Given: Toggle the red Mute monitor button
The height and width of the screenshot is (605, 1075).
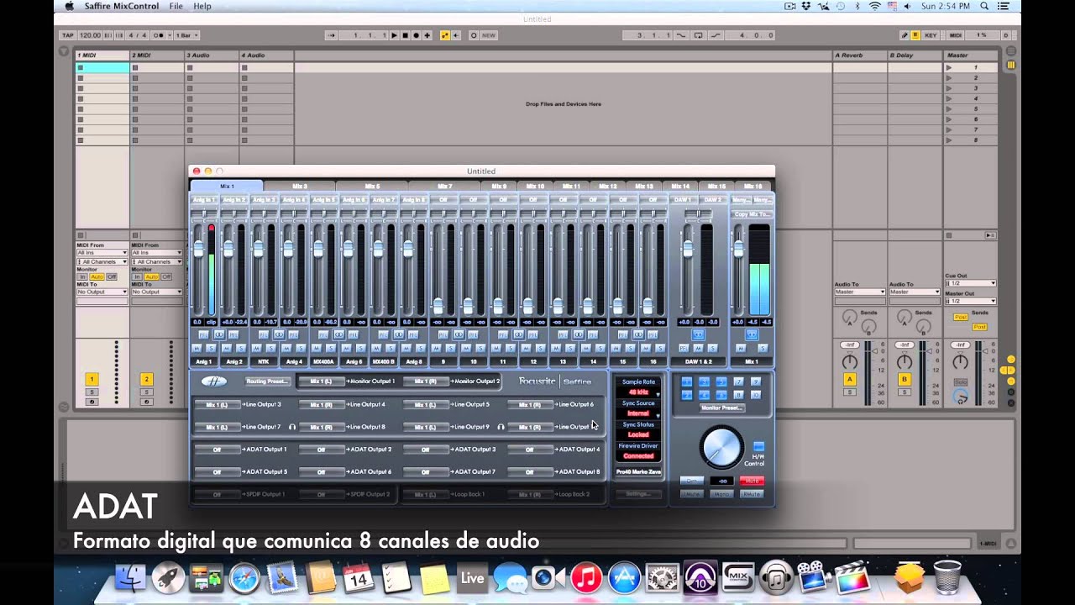Looking at the screenshot, I should point(752,481).
